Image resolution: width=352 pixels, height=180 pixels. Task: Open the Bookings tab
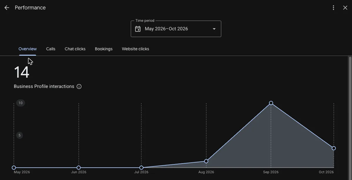pos(104,49)
